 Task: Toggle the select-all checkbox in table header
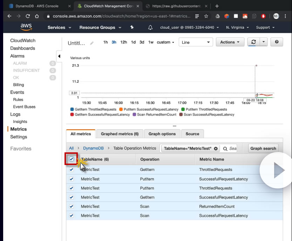pos(72,159)
